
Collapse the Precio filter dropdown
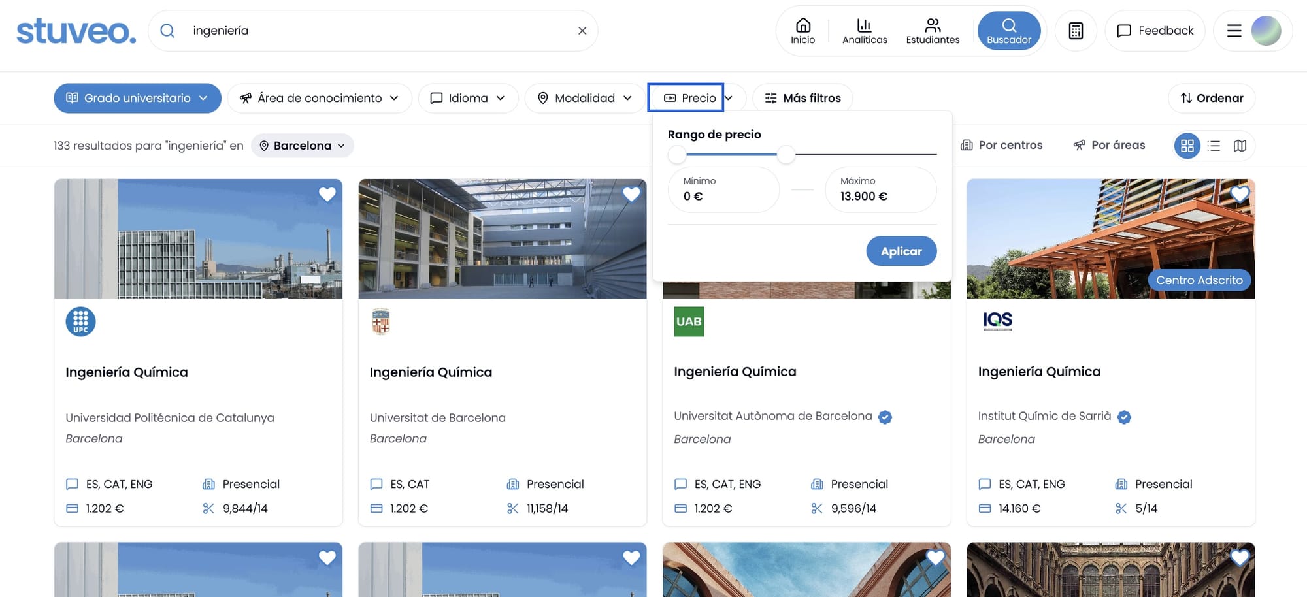[697, 98]
